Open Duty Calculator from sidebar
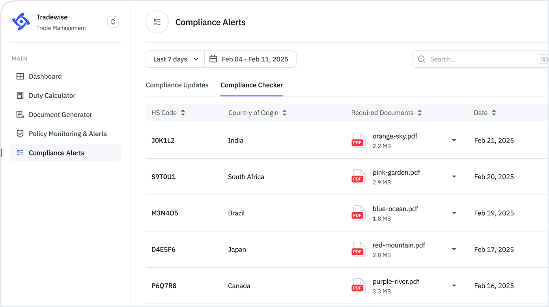 click(x=52, y=96)
